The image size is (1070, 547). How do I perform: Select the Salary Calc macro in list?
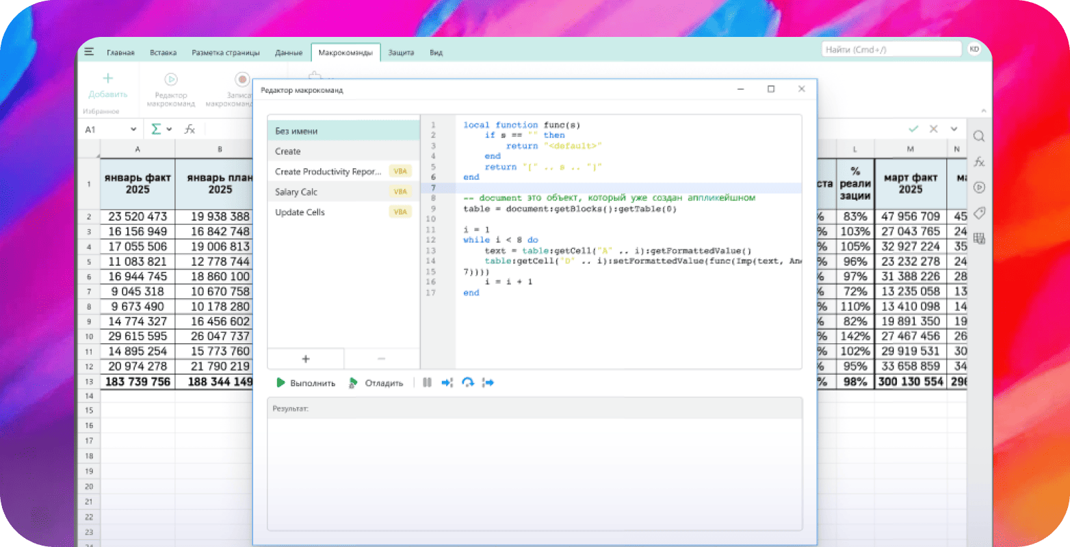tap(296, 192)
